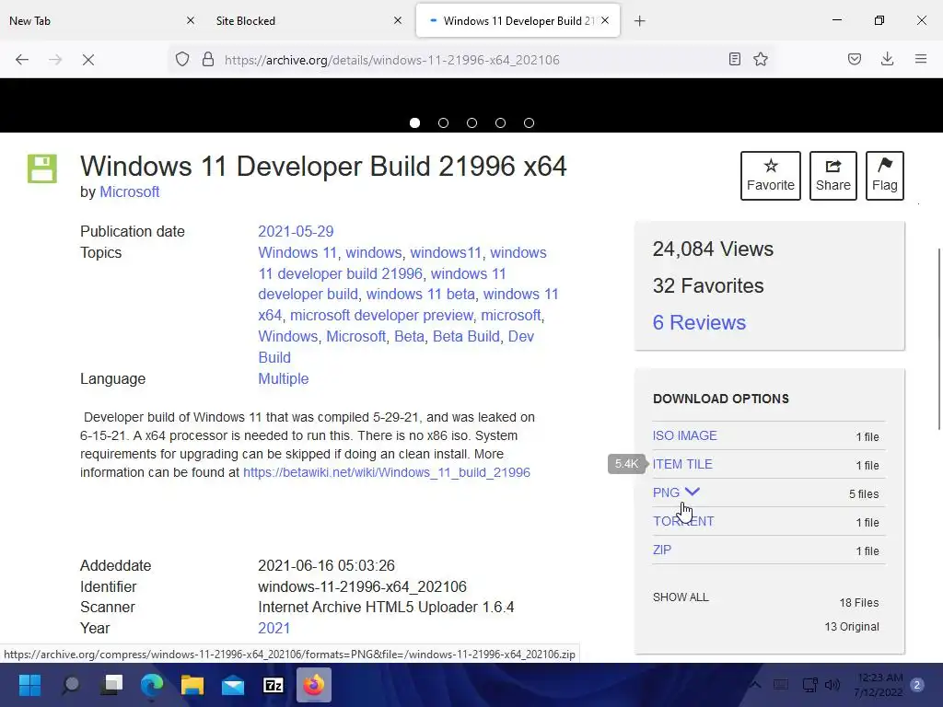Close the New Tab tab

pyautogui.click(x=191, y=20)
